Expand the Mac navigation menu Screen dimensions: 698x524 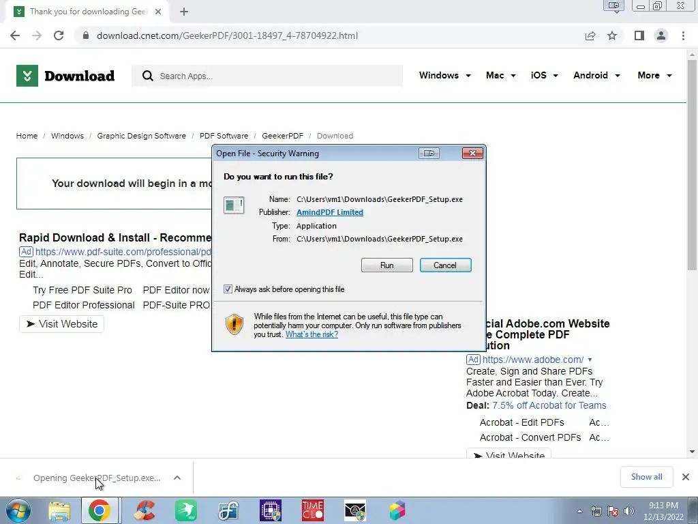click(x=501, y=75)
